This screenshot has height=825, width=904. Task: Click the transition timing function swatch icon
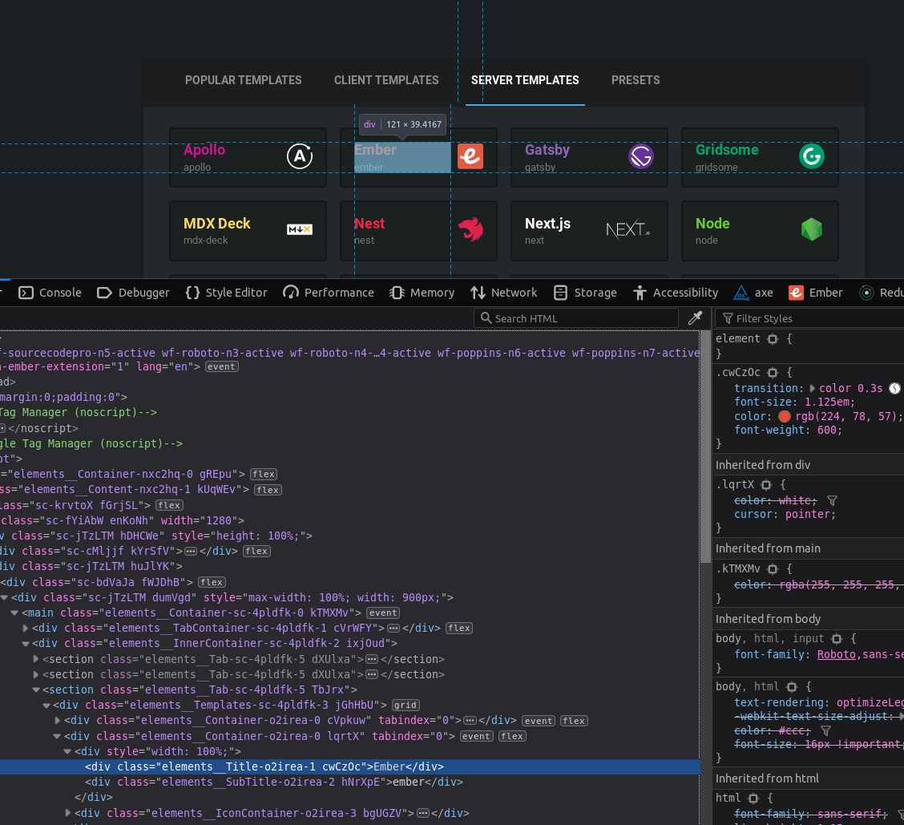point(894,388)
